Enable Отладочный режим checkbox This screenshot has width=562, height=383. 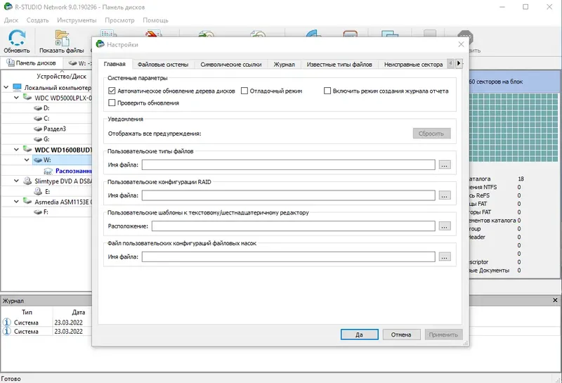[244, 91]
